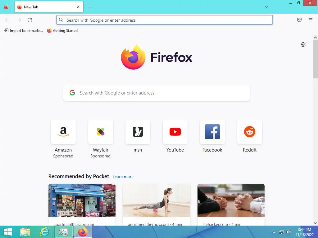Click the Back navigation arrow
Image resolution: width=318 pixels, height=238 pixels.
click(7, 20)
